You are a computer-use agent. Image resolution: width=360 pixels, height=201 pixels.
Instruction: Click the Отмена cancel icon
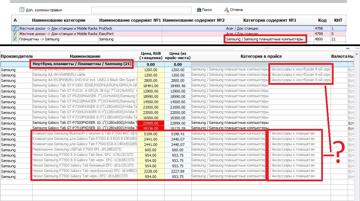pyautogui.click(x=226, y=10)
